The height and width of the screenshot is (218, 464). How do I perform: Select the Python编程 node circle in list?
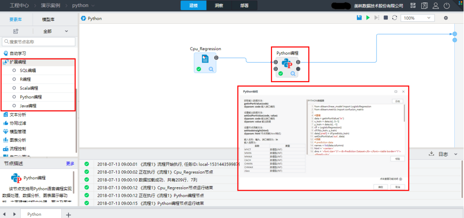tap(15, 97)
